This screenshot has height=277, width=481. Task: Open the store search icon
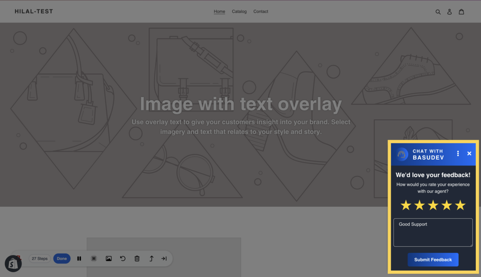(438, 12)
